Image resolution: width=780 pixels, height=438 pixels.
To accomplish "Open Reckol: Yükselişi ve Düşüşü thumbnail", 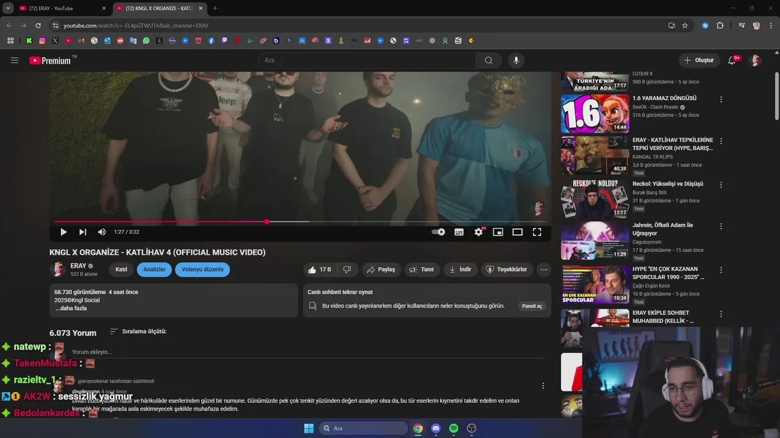I will 595,199.
